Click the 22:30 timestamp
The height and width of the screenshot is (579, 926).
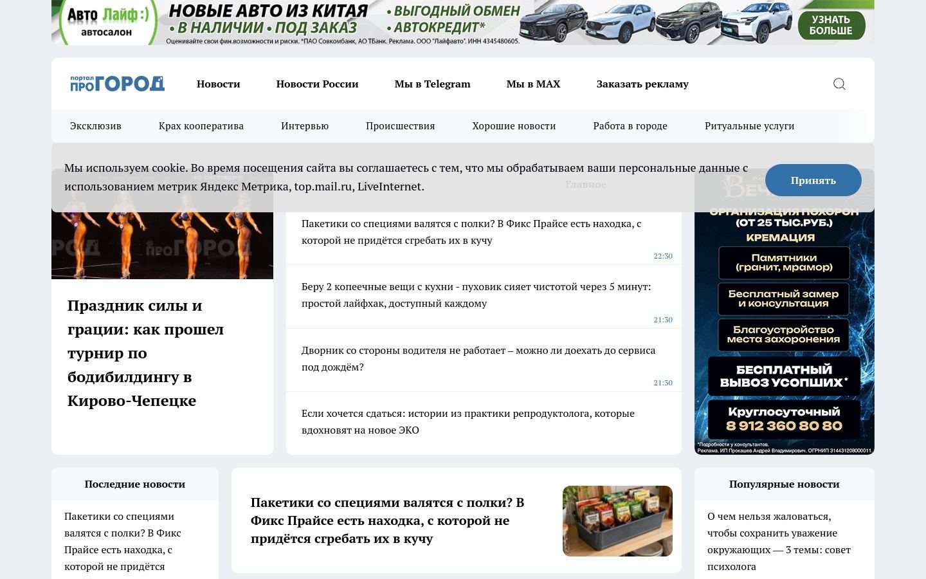coord(663,256)
